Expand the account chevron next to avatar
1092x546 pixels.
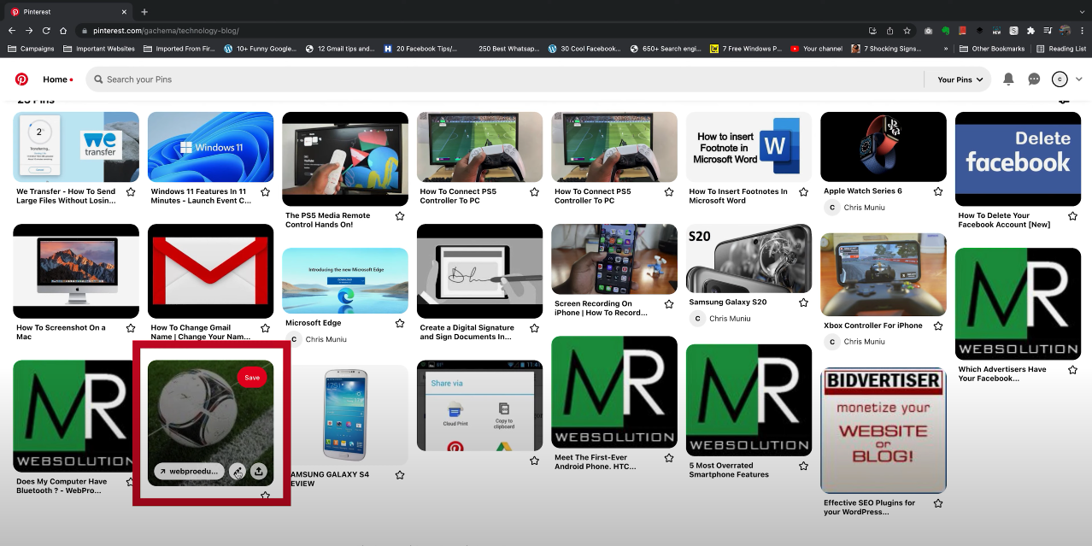pyautogui.click(x=1079, y=79)
